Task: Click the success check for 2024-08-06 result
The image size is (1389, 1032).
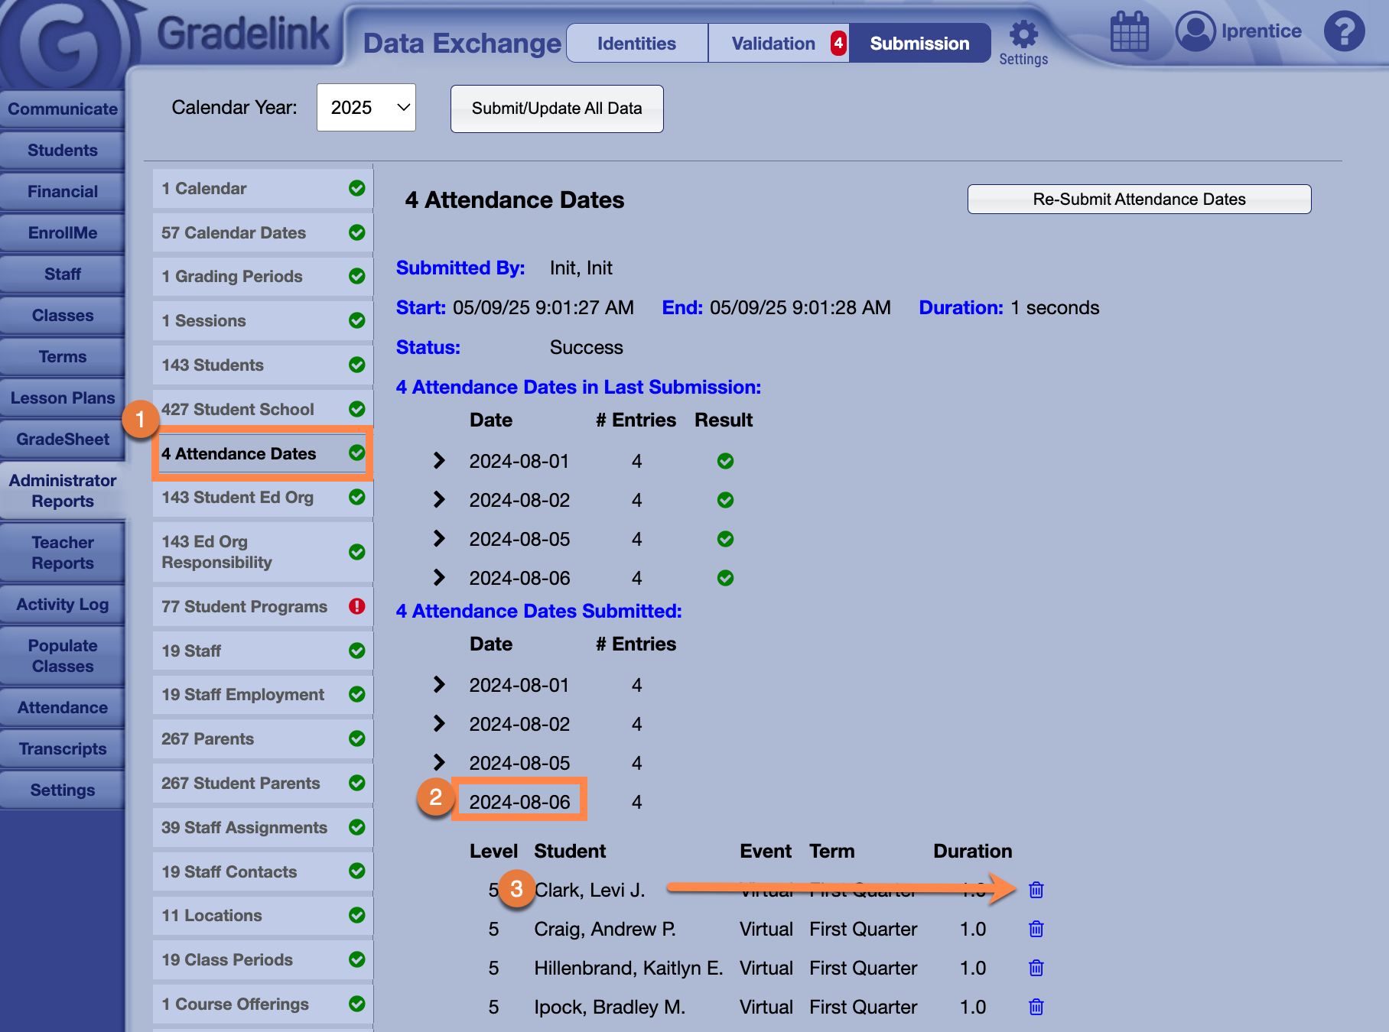Action: point(725,578)
